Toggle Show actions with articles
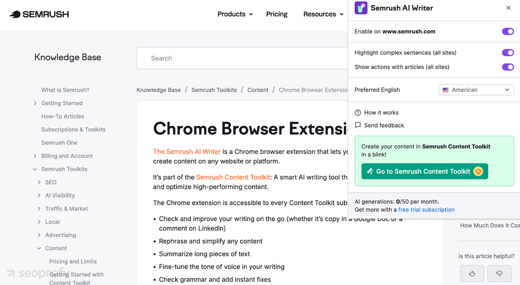 tap(508, 67)
